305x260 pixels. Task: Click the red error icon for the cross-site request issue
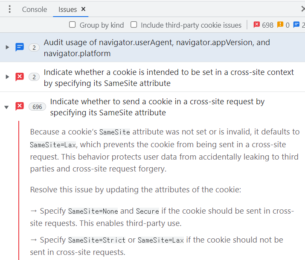(20, 106)
